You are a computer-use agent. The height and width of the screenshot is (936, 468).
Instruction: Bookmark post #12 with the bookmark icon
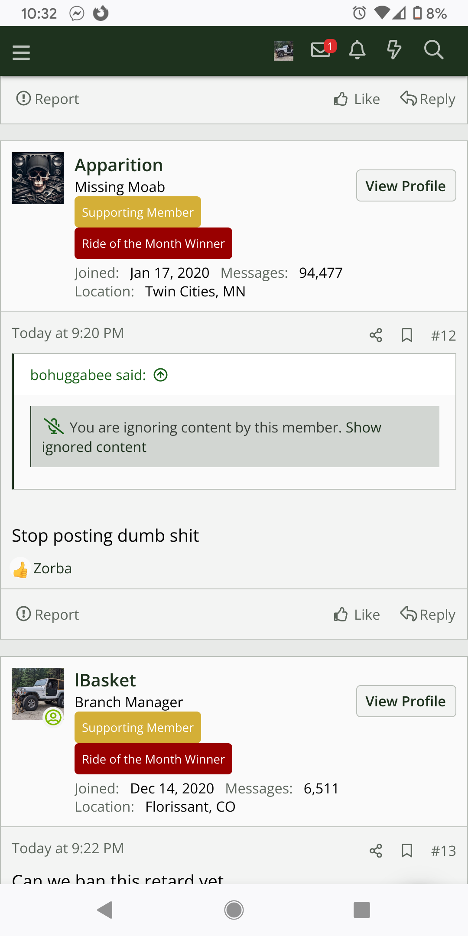click(406, 335)
